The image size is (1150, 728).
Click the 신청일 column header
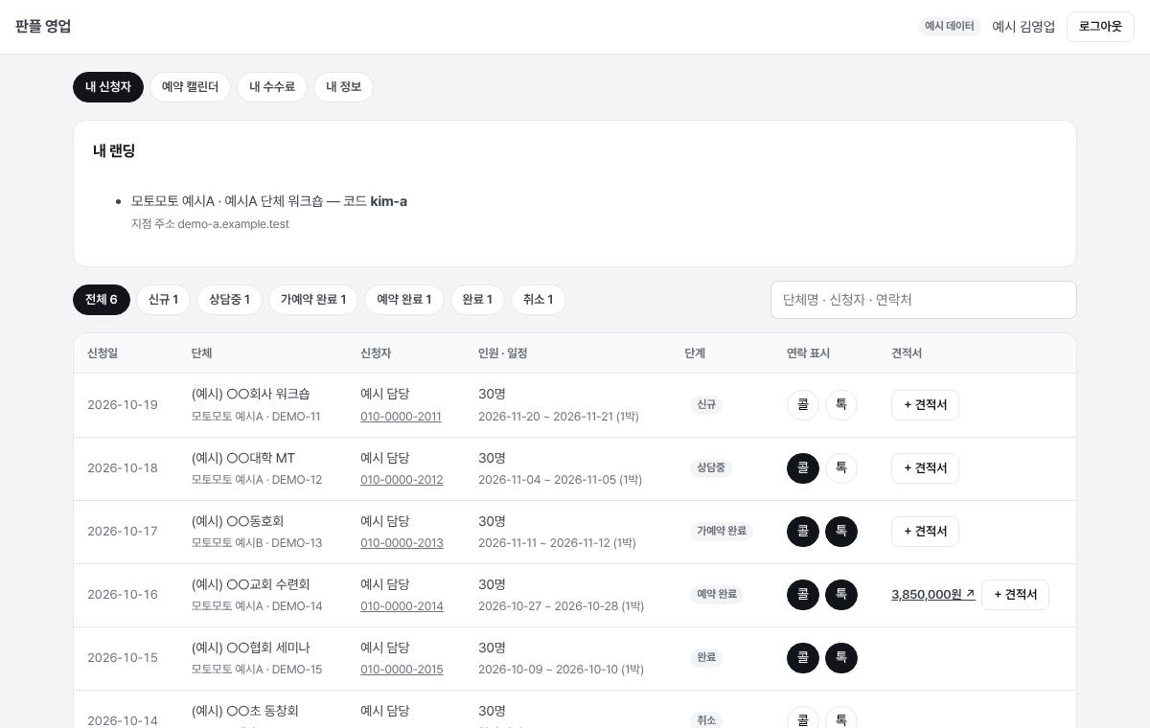click(103, 353)
